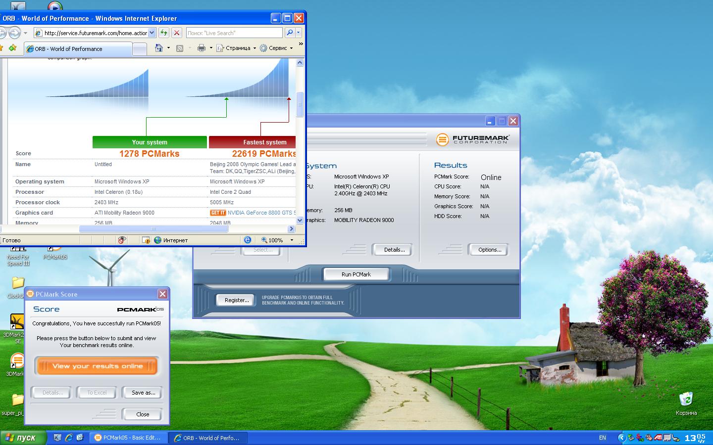Click the vertical scrollbar up arrow in IE
Image resolution: width=713 pixels, height=445 pixels.
(x=300, y=63)
